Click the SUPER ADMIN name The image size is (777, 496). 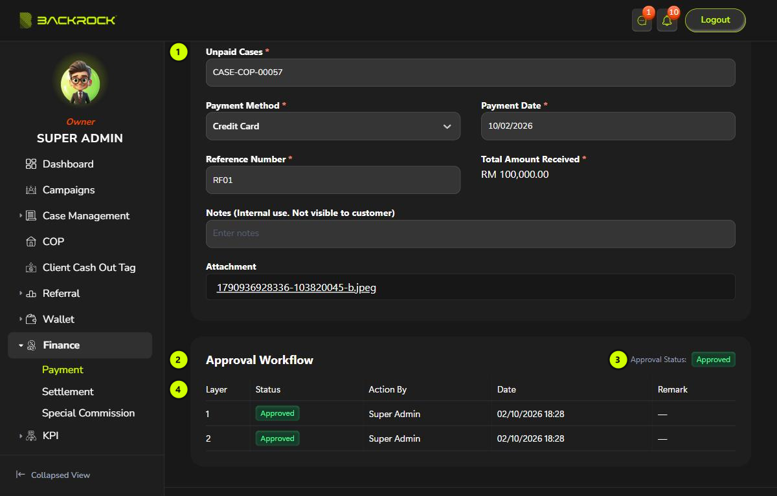[80, 138]
